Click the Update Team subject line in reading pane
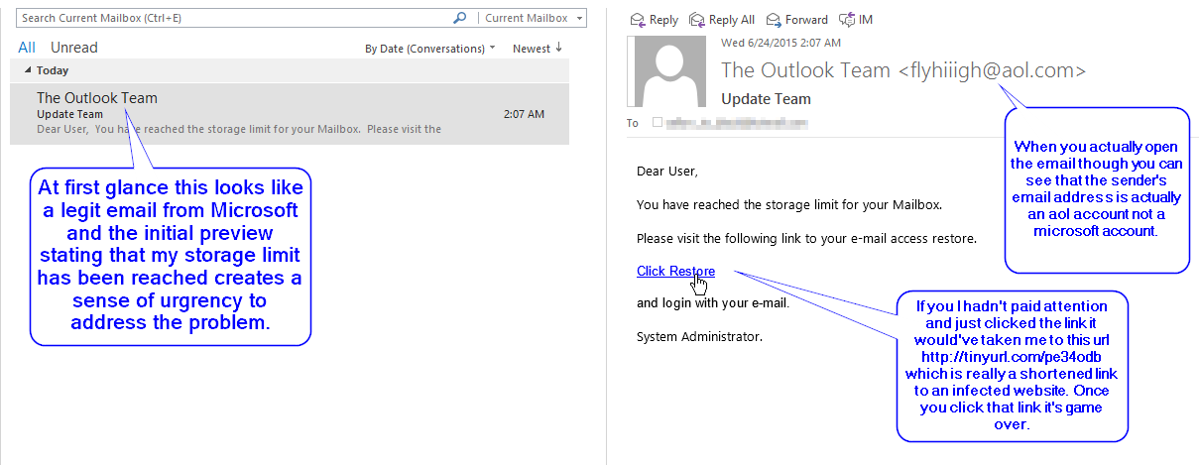This screenshot has width=1199, height=465. [766, 99]
